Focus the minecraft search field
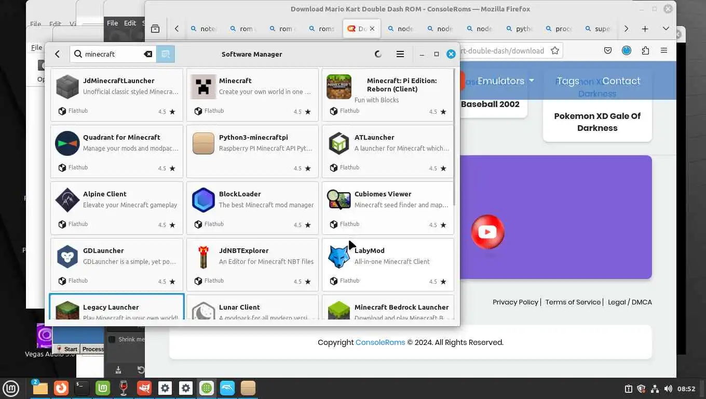 (x=113, y=54)
